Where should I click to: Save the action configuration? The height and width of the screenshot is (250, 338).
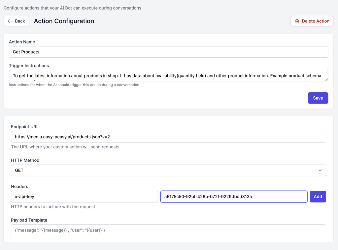(318, 98)
